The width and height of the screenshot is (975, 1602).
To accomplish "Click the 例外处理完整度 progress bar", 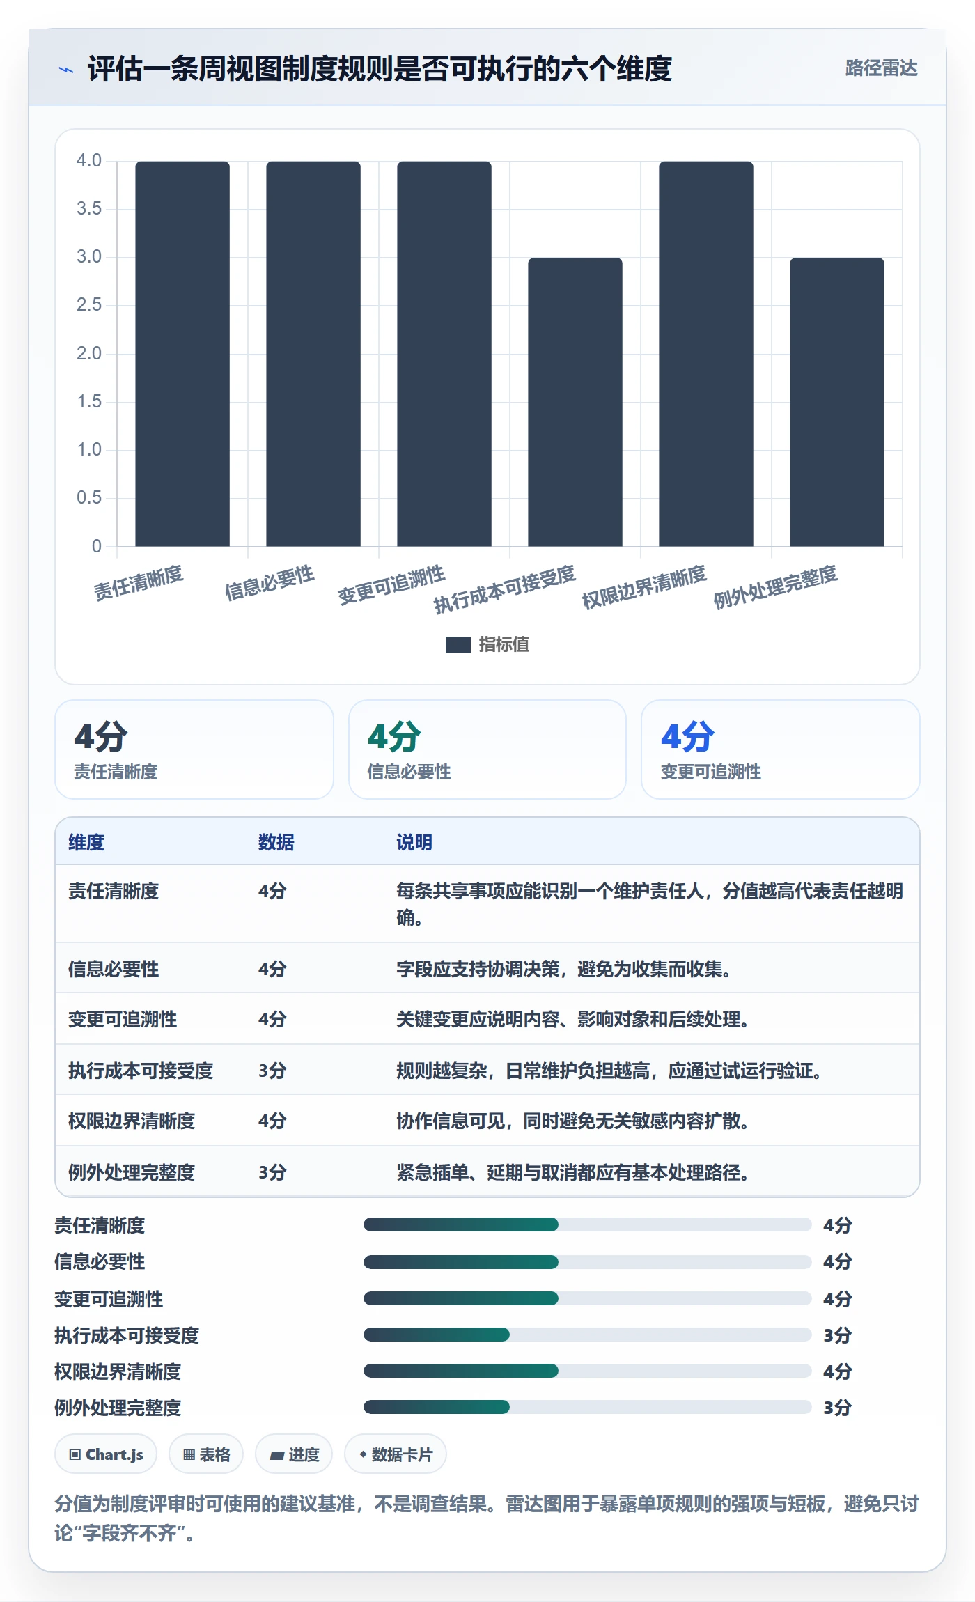I will [587, 1407].
